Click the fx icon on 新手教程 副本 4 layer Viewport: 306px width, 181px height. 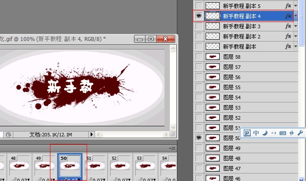click(x=288, y=16)
